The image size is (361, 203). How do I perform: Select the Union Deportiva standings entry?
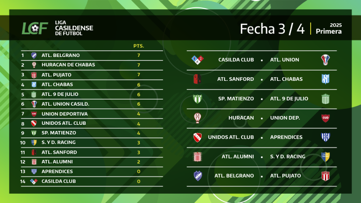click(92, 114)
